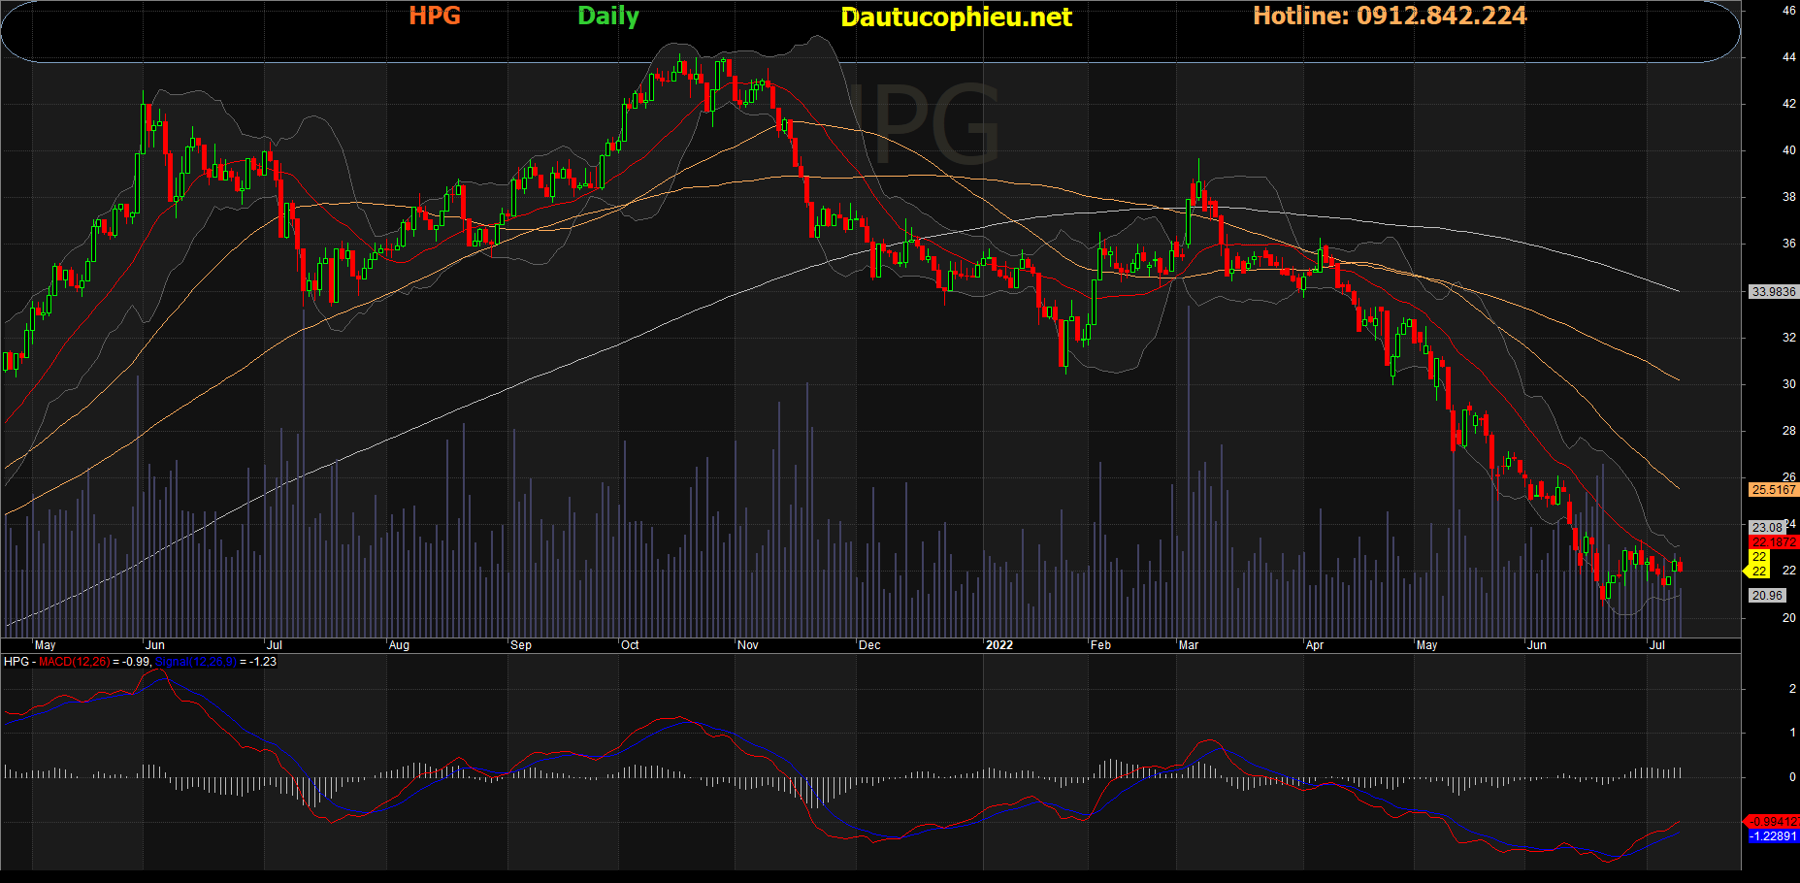The image size is (1800, 883).
Task: Click the 32 price axis label
Action: [x=1788, y=338]
